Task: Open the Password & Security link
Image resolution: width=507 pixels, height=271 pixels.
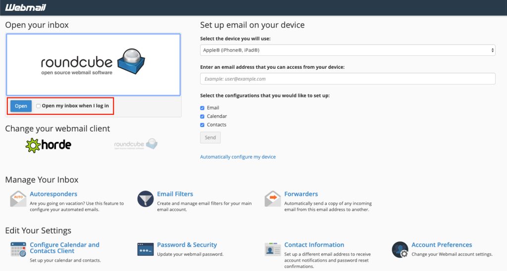Action: 187,245
